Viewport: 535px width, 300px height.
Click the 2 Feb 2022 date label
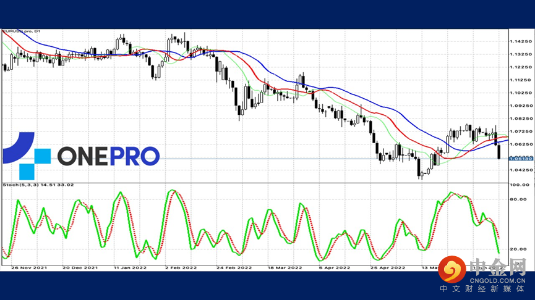tap(181, 268)
